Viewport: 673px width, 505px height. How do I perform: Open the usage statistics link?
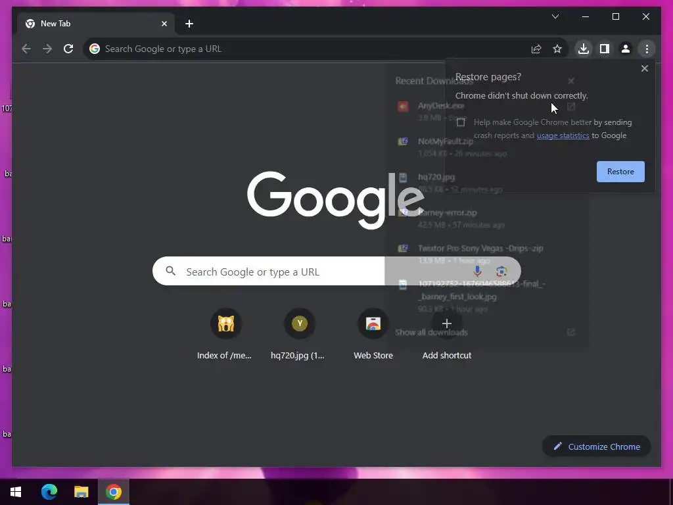563,135
